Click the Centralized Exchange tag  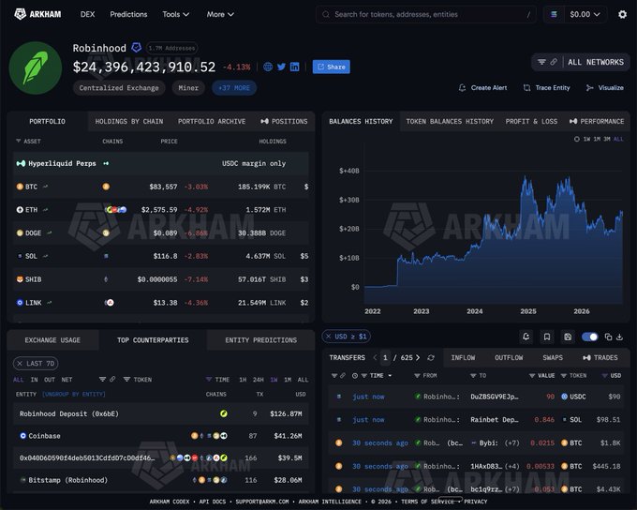click(119, 88)
